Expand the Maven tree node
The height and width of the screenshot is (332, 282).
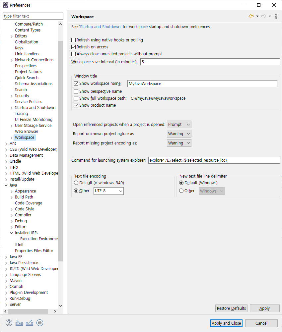click(6, 281)
